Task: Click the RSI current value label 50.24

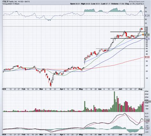Action: pos(147,16)
